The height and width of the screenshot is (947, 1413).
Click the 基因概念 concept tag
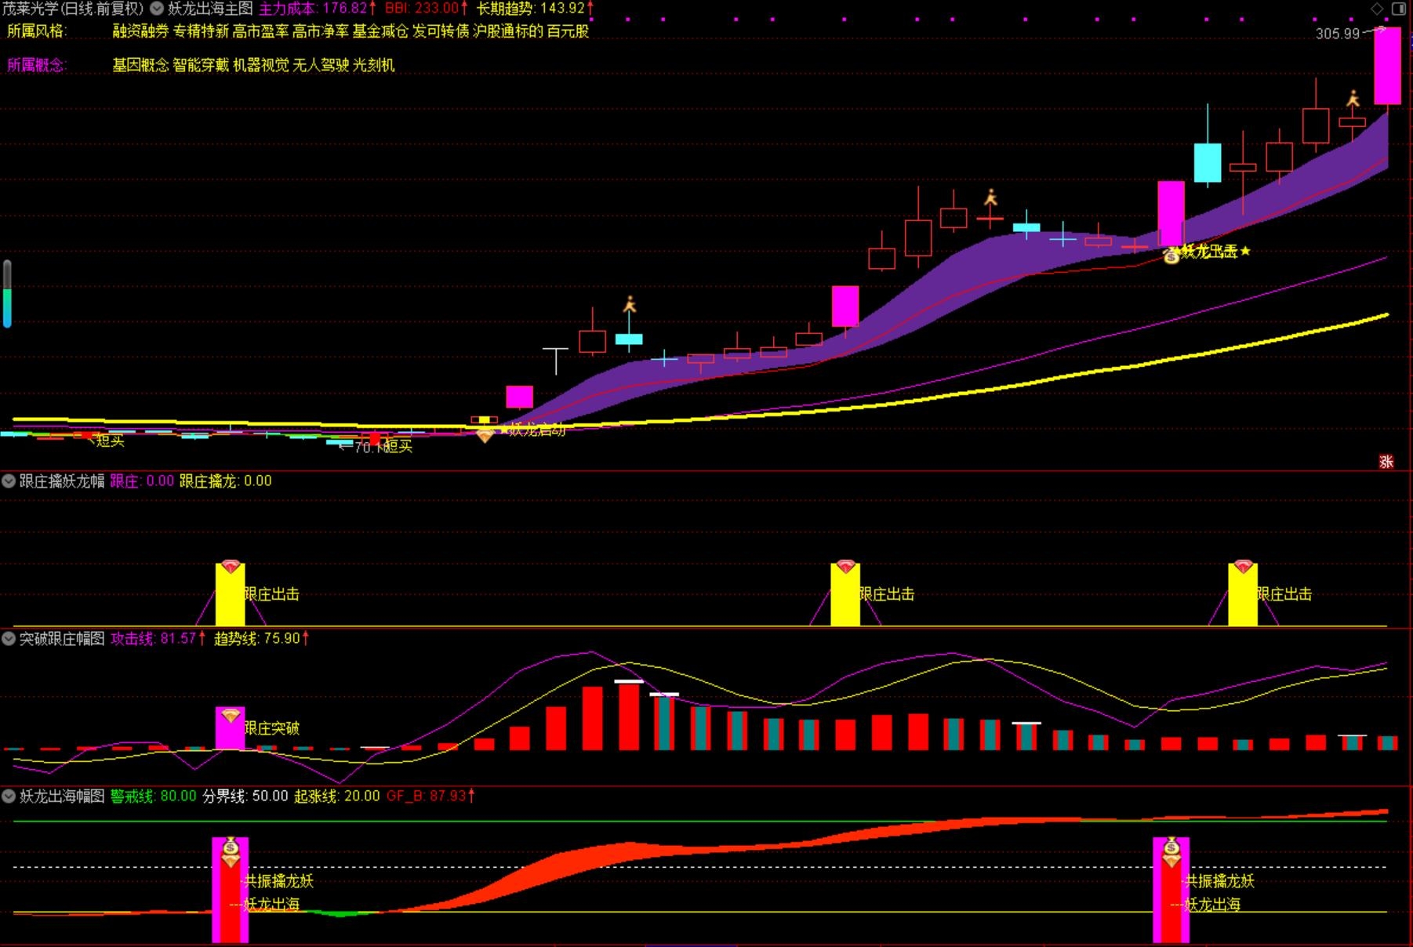(x=140, y=65)
